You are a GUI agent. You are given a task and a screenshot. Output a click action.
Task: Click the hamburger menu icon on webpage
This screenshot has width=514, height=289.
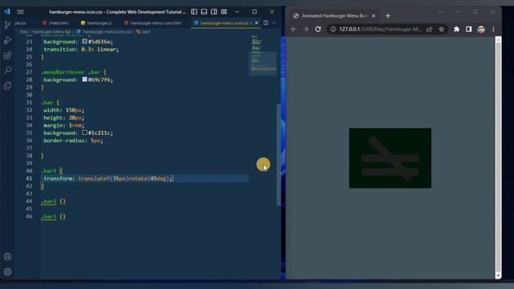click(390, 158)
